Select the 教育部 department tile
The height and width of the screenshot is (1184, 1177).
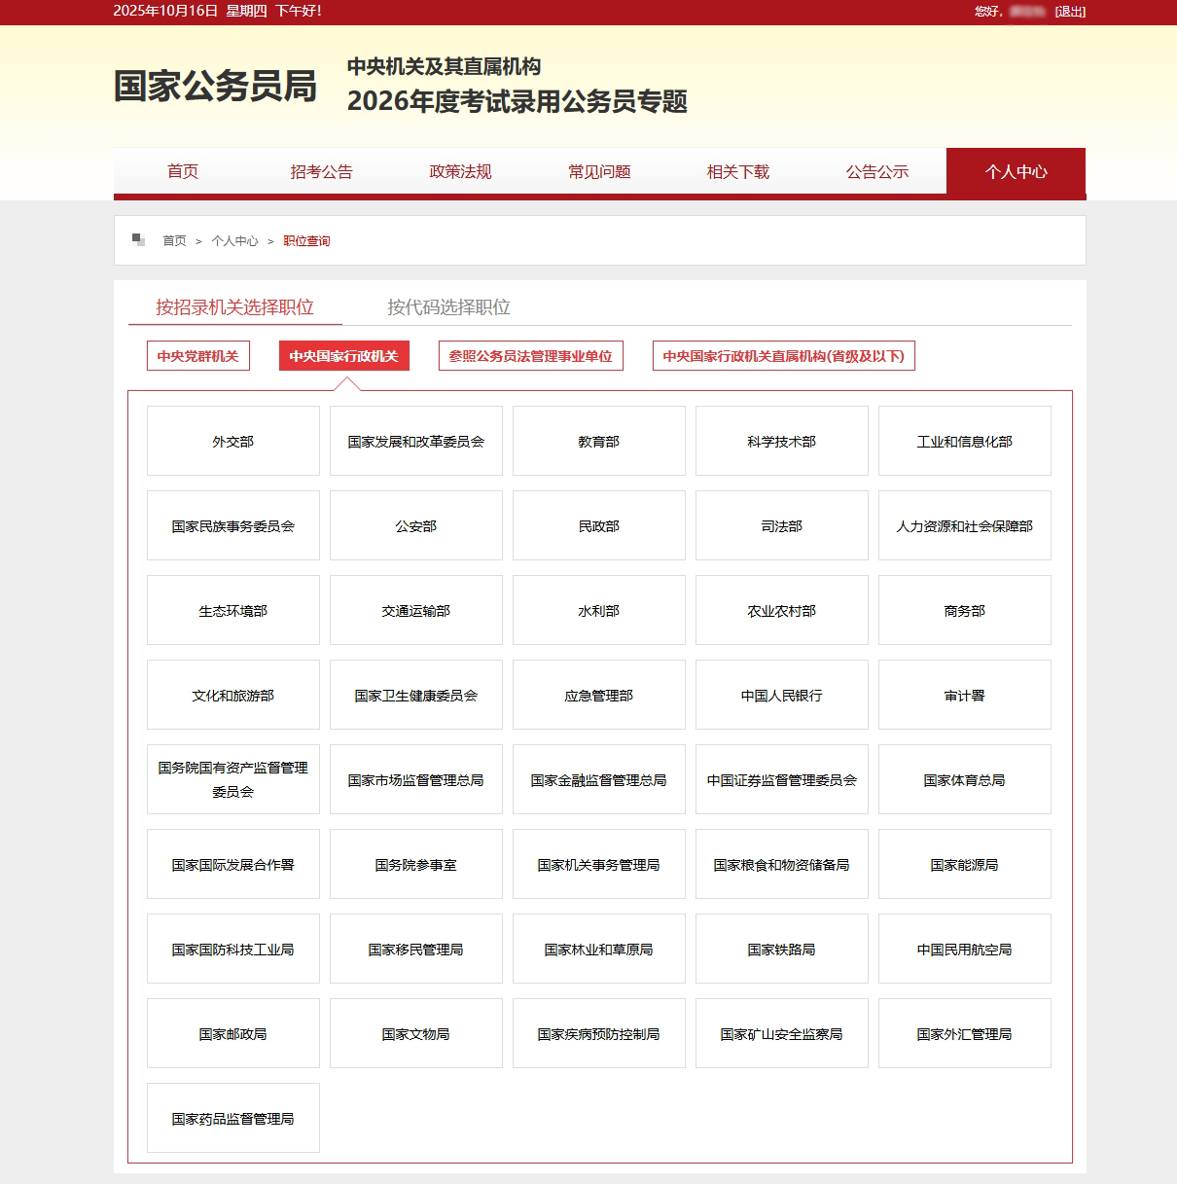[x=598, y=442]
